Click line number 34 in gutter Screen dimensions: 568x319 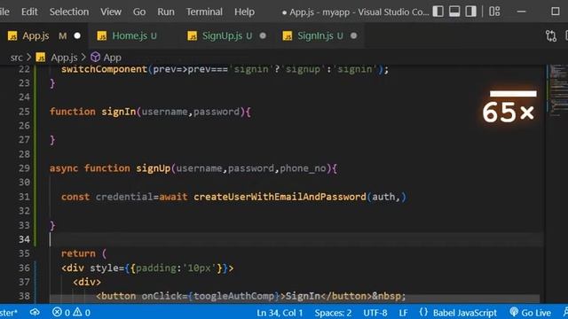[24, 239]
